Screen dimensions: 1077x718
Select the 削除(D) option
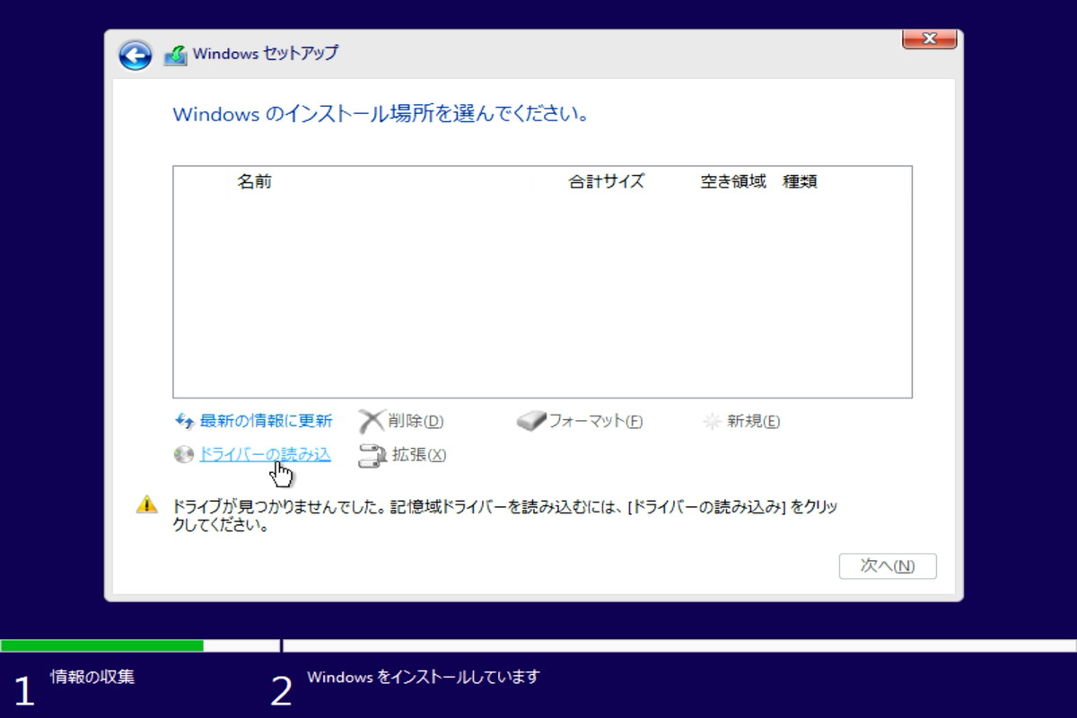[416, 421]
